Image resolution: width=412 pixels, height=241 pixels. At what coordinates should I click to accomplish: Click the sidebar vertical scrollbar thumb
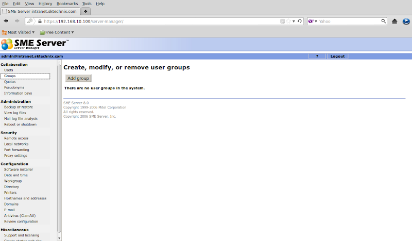(59, 148)
